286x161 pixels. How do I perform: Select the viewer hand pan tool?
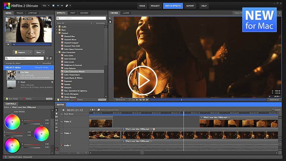point(110,22)
